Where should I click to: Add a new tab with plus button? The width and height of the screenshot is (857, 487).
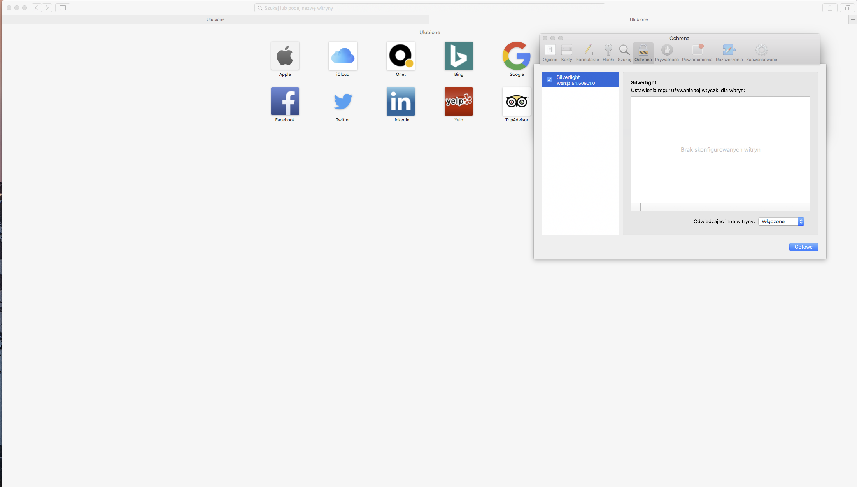pyautogui.click(x=853, y=19)
